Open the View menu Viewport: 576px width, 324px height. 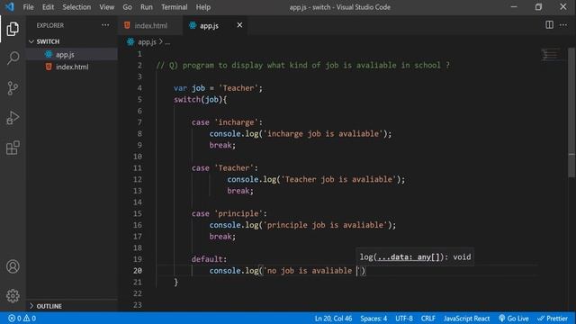click(x=106, y=7)
